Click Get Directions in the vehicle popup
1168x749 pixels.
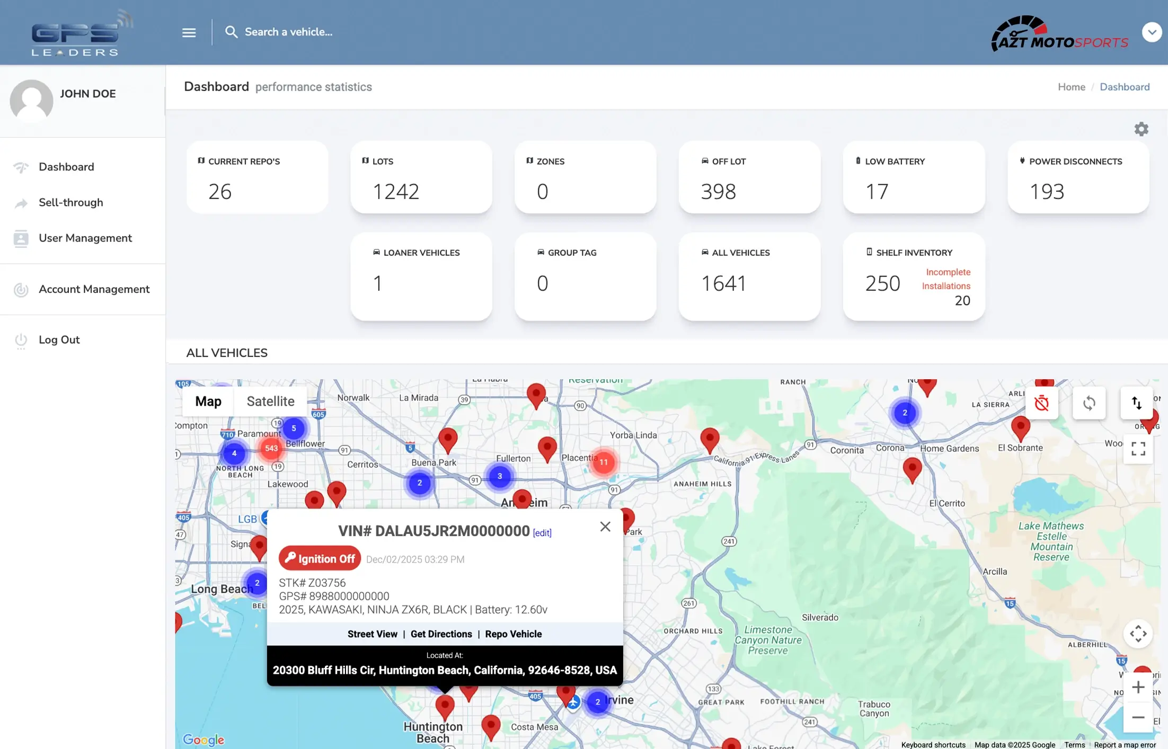441,634
